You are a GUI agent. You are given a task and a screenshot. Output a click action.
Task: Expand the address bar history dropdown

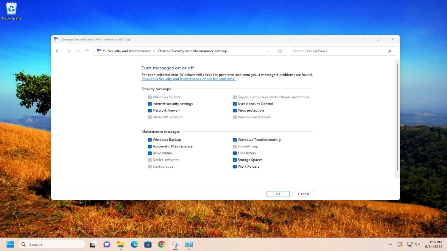[x=268, y=51]
